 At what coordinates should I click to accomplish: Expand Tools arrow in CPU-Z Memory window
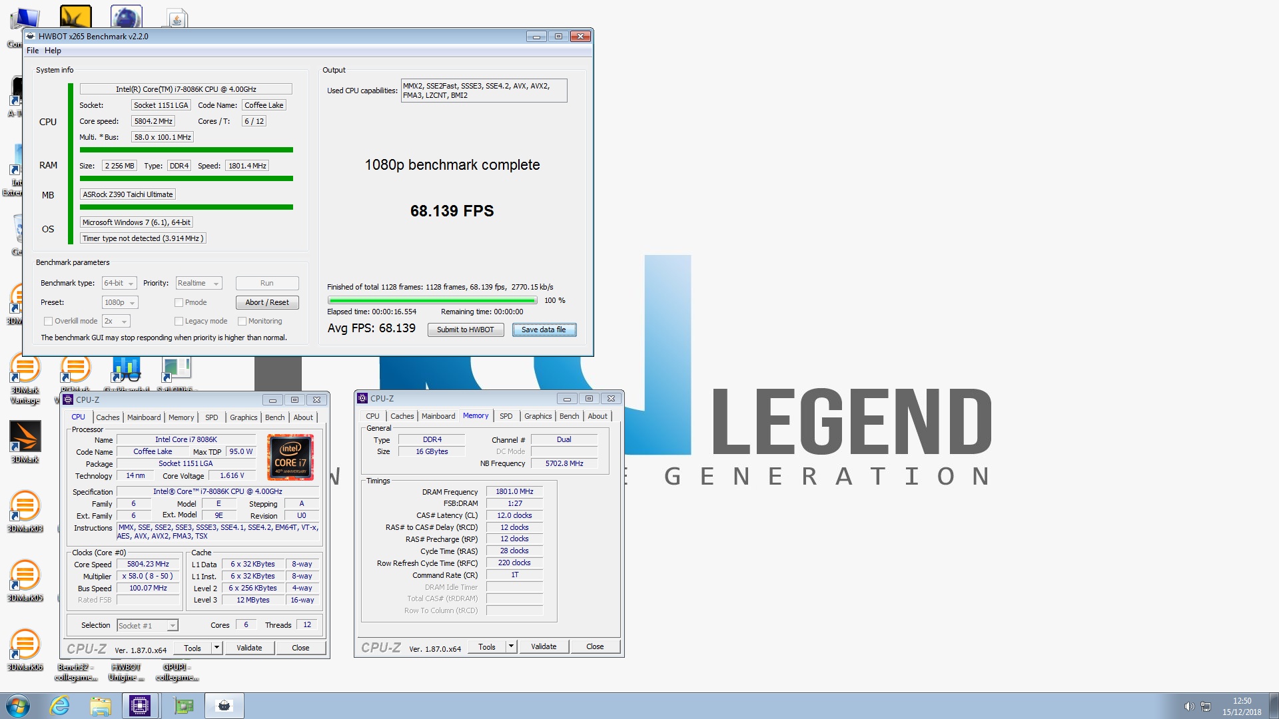pos(511,646)
